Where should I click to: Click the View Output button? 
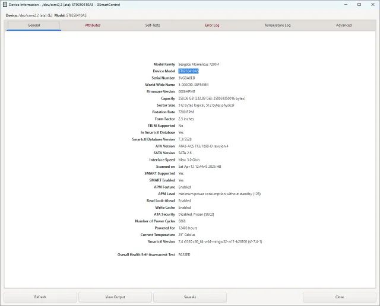coord(115,297)
